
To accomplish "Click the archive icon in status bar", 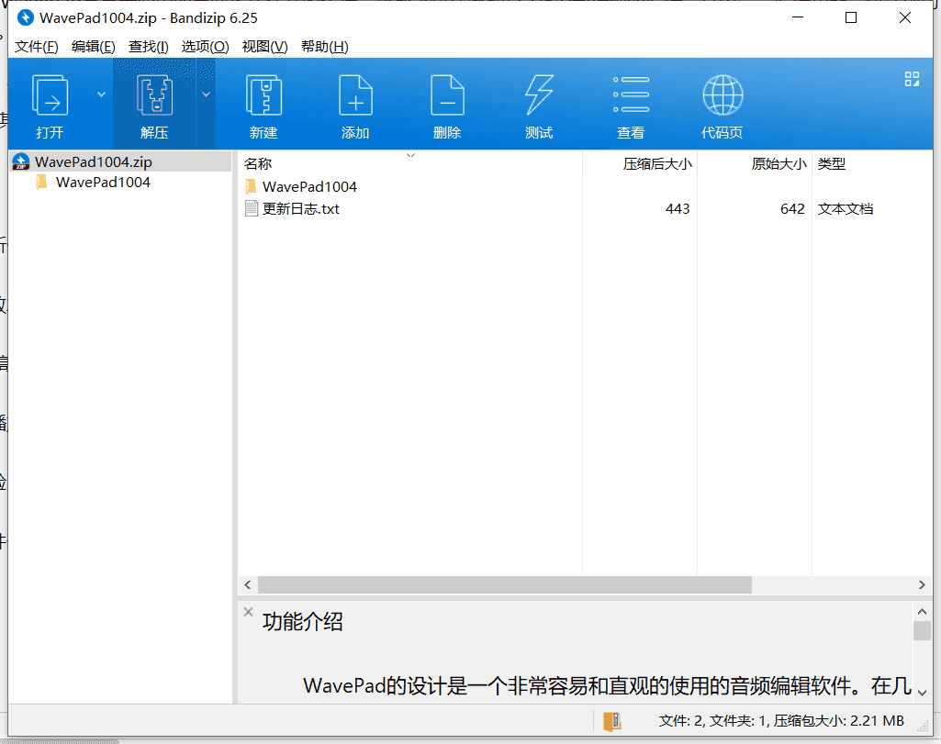I will pyautogui.click(x=611, y=721).
